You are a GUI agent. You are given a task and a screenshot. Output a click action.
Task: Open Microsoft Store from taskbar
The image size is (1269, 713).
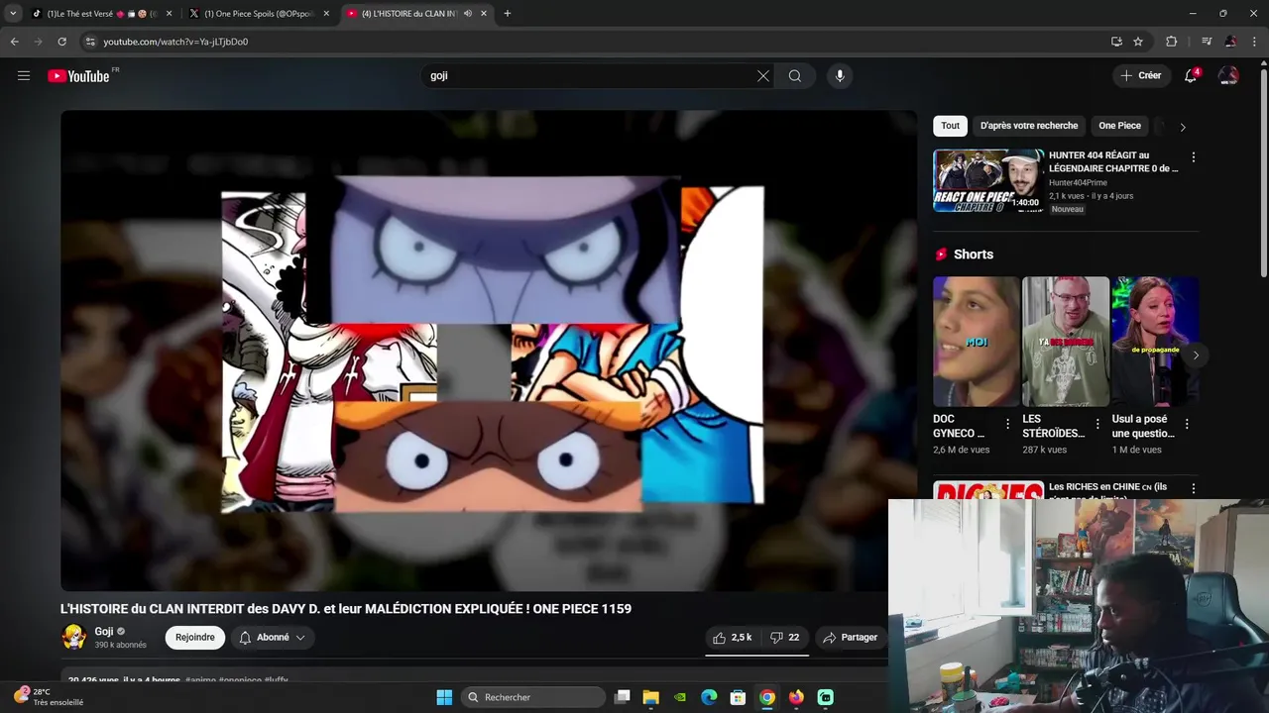738,697
